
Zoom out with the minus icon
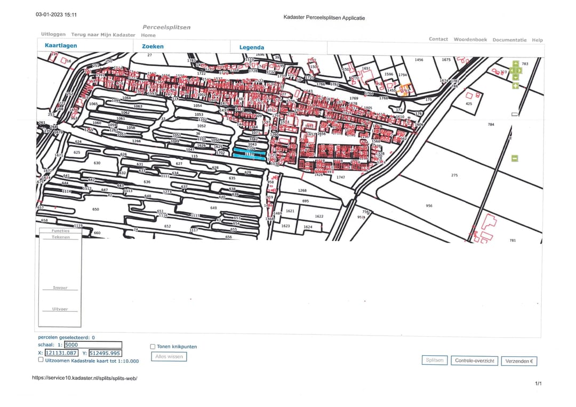tap(514, 158)
